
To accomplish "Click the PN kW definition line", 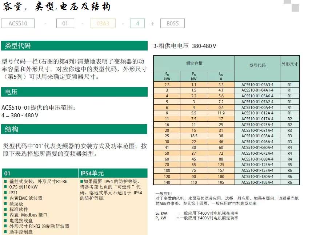I will pyautogui.click(x=197, y=218).
